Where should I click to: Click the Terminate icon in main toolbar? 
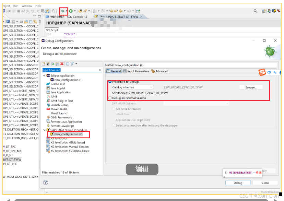tap(19, 11)
